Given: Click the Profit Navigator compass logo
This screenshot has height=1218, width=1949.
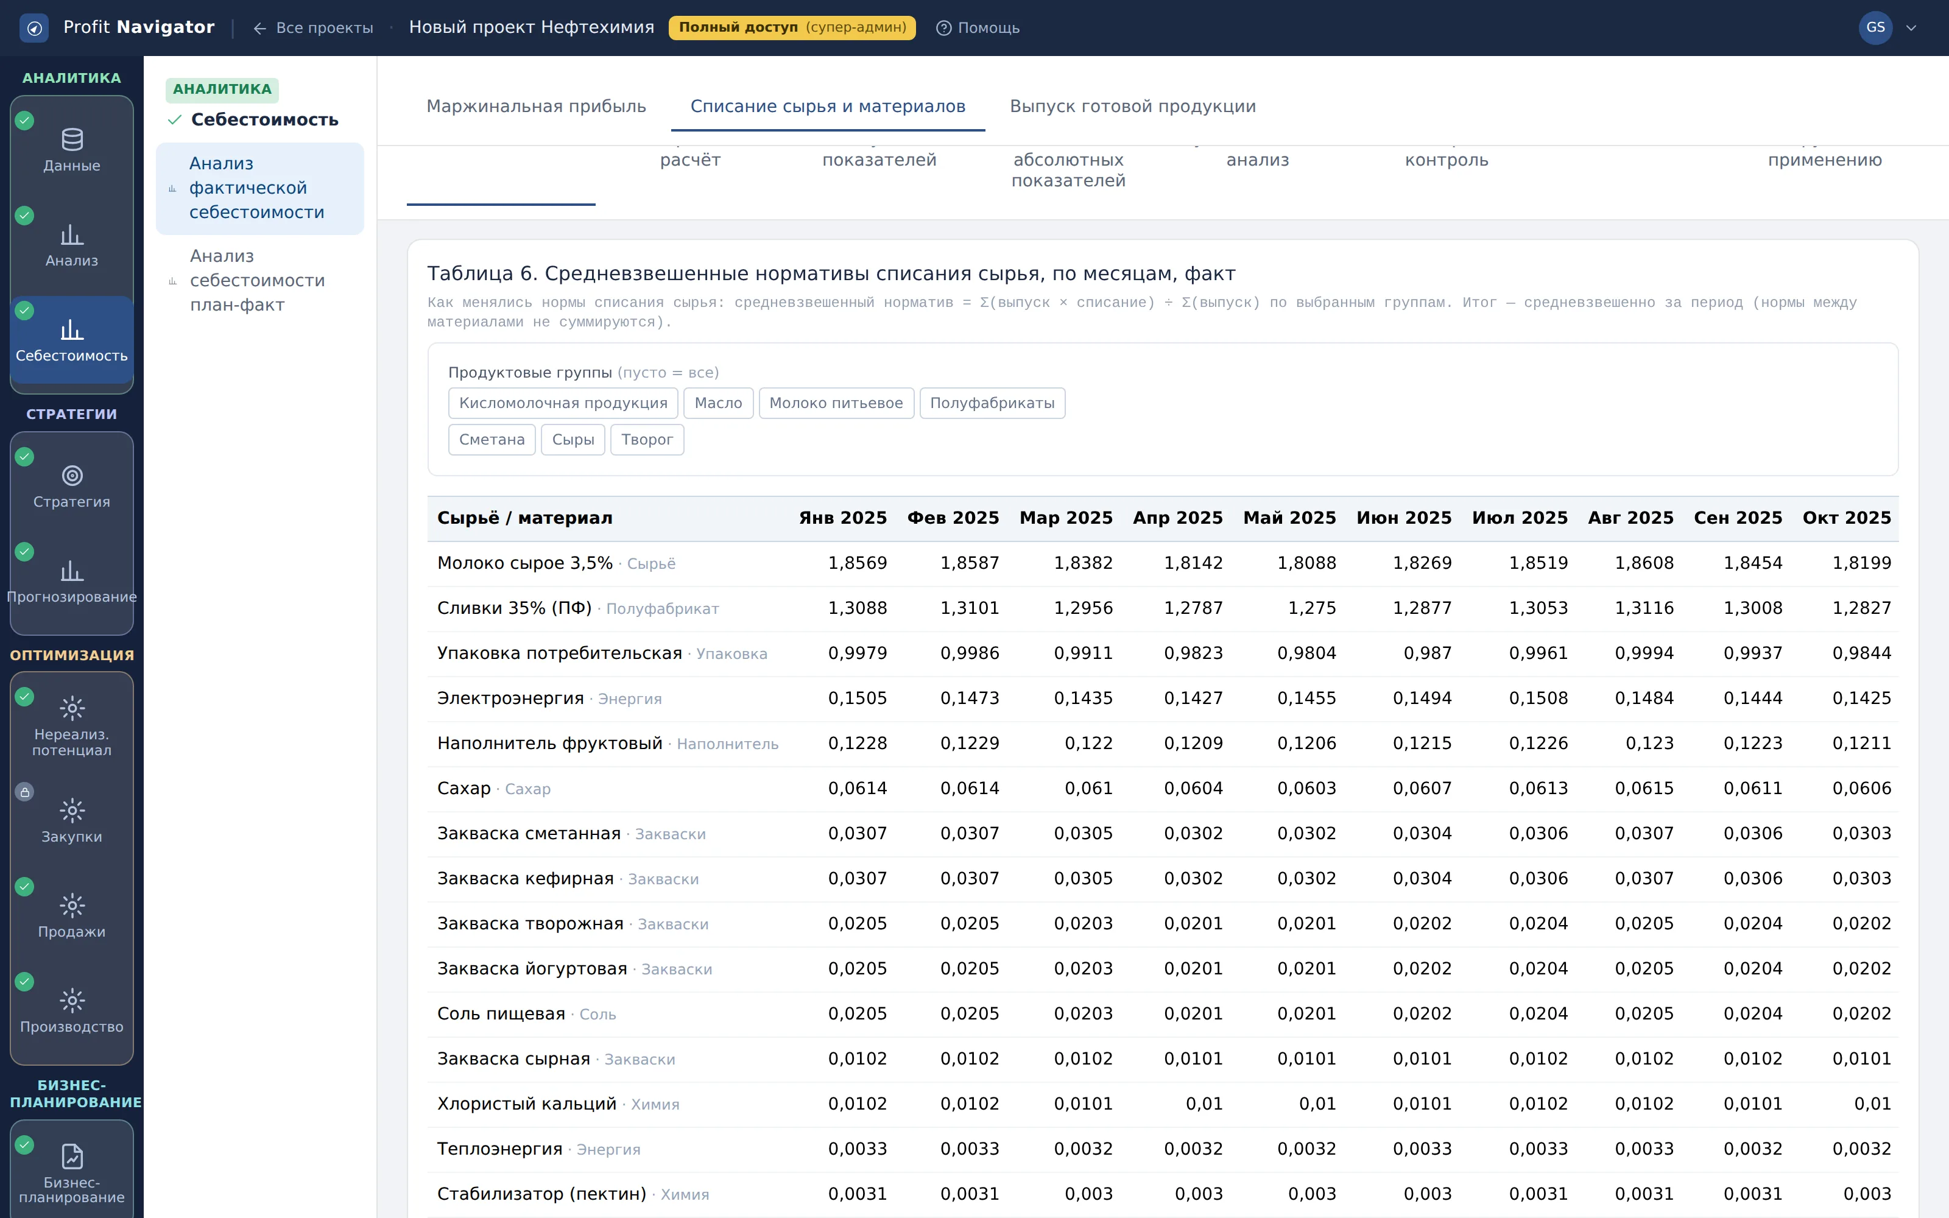Looking at the screenshot, I should point(34,28).
